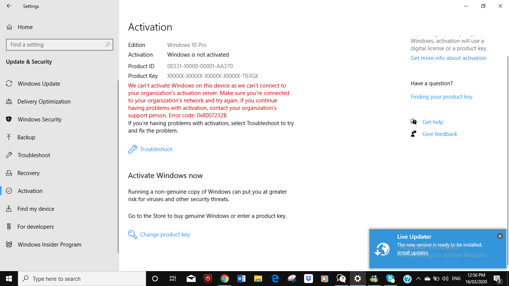Screen dimensions: 509x286
Task: Open Windows Update from the sidebar
Action: tap(39, 84)
